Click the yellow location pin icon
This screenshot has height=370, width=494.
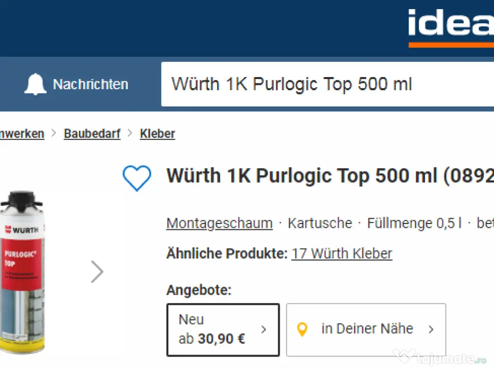click(302, 330)
